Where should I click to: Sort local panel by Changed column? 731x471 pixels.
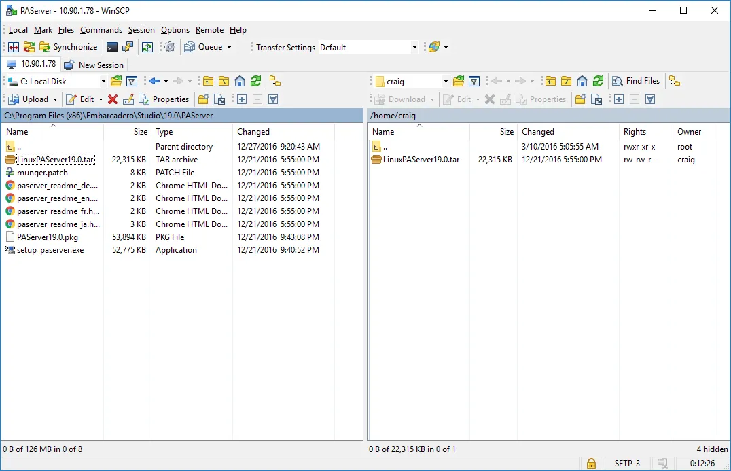click(x=253, y=132)
